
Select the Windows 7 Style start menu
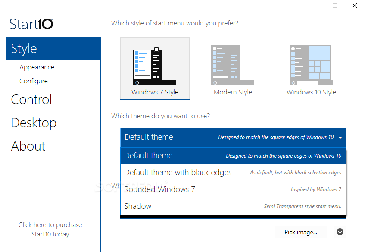(155, 68)
